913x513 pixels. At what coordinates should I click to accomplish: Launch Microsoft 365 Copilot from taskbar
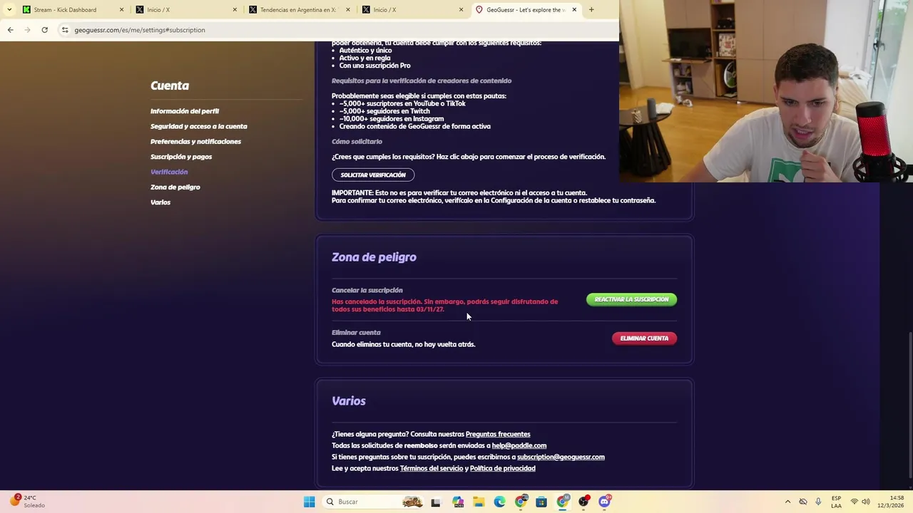(x=457, y=502)
